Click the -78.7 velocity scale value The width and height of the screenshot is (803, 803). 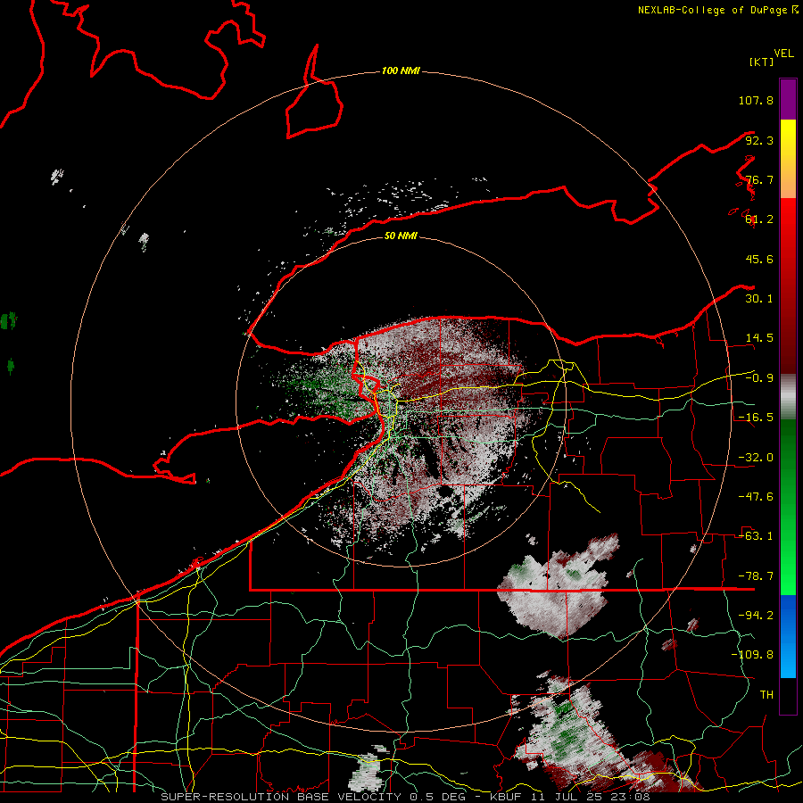pos(756,576)
